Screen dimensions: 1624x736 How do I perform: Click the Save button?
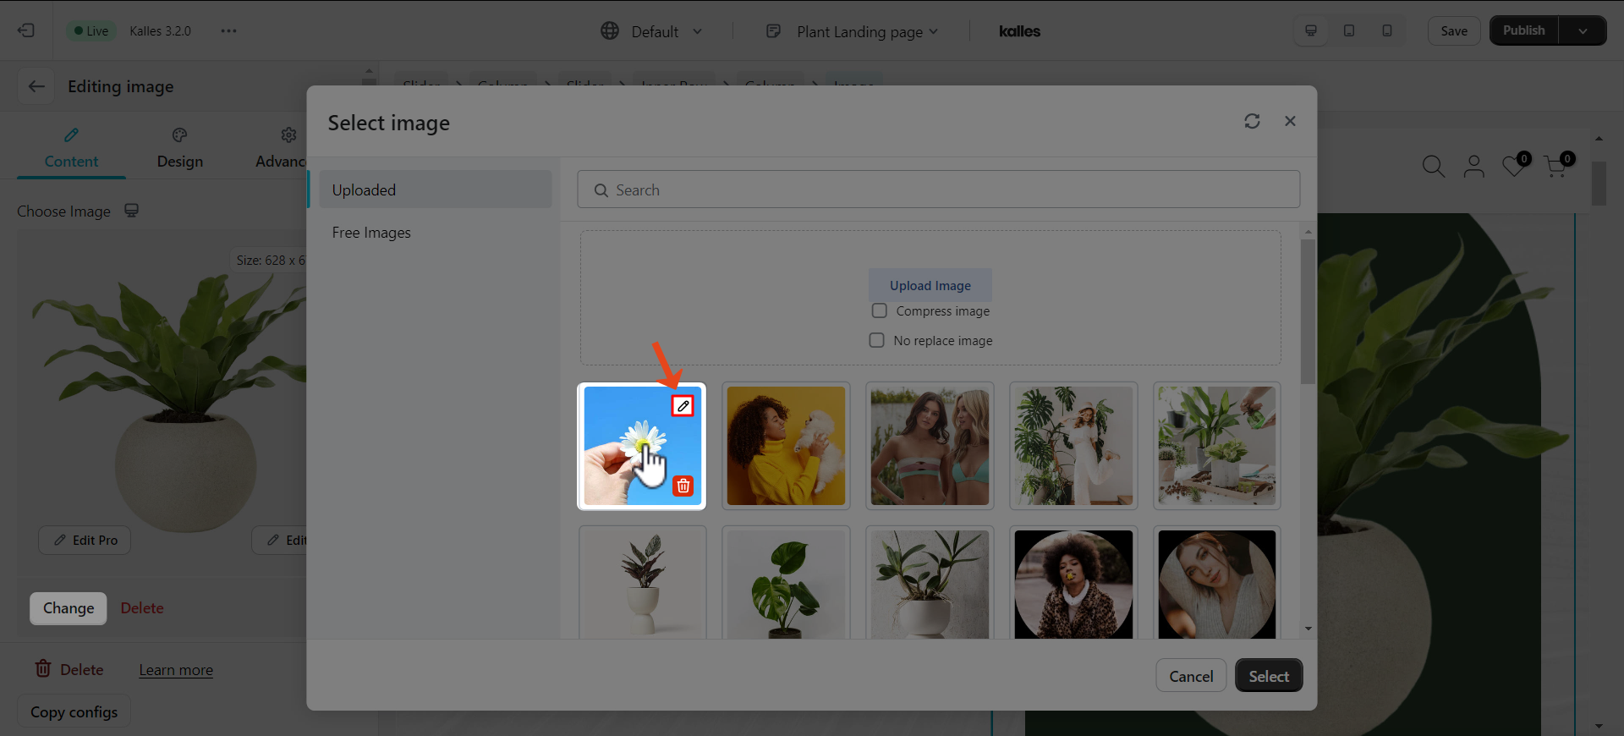1454,30
